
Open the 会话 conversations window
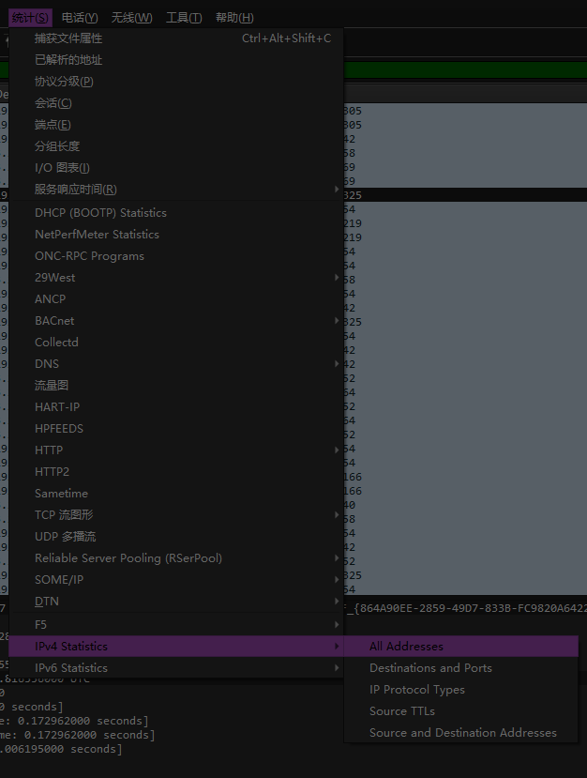[53, 103]
